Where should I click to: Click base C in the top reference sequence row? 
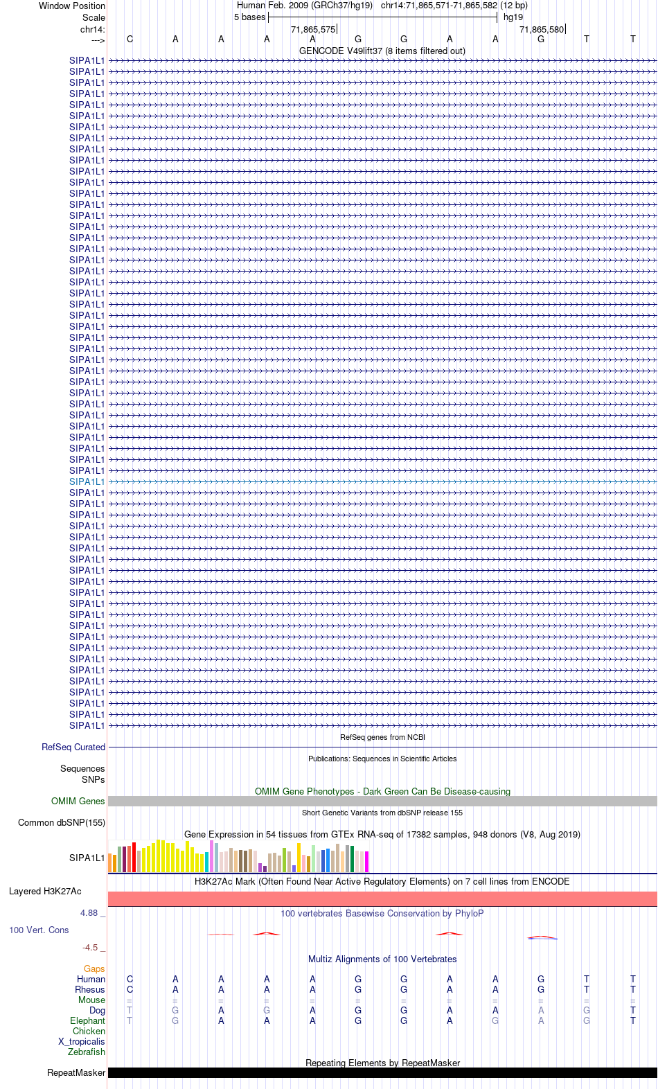tap(130, 39)
